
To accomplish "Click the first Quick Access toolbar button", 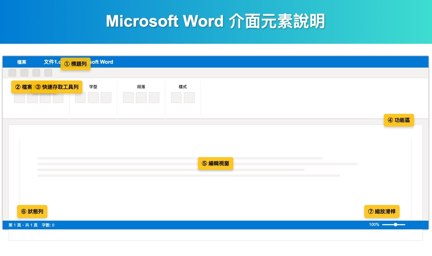I will [12, 73].
